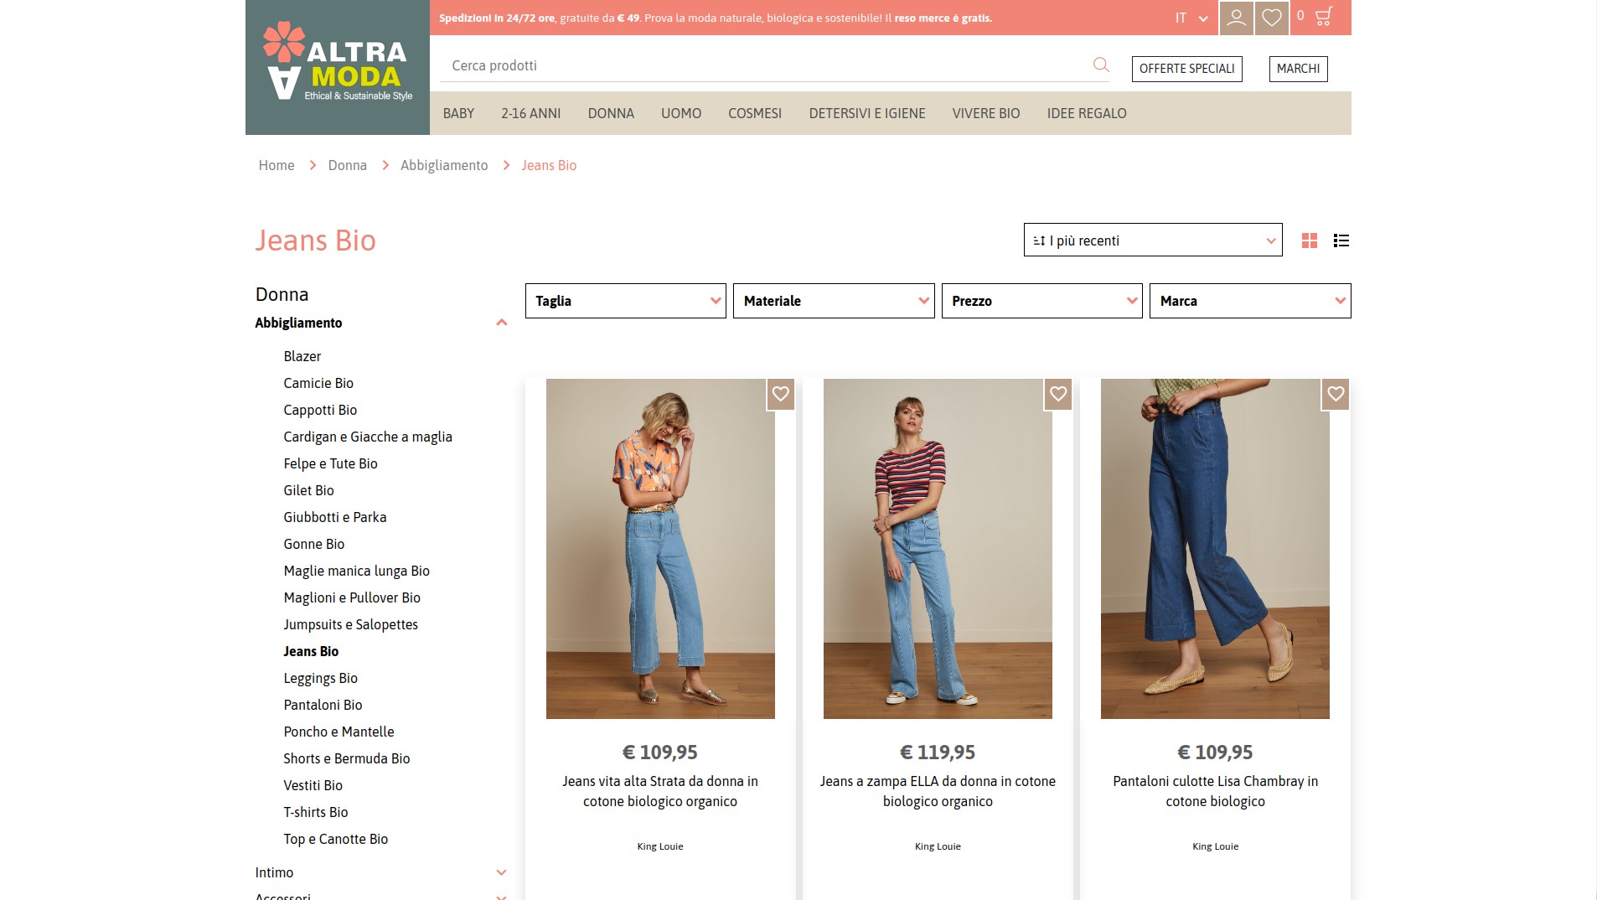Open the Prezzo filter dropdown

coord(1041,301)
